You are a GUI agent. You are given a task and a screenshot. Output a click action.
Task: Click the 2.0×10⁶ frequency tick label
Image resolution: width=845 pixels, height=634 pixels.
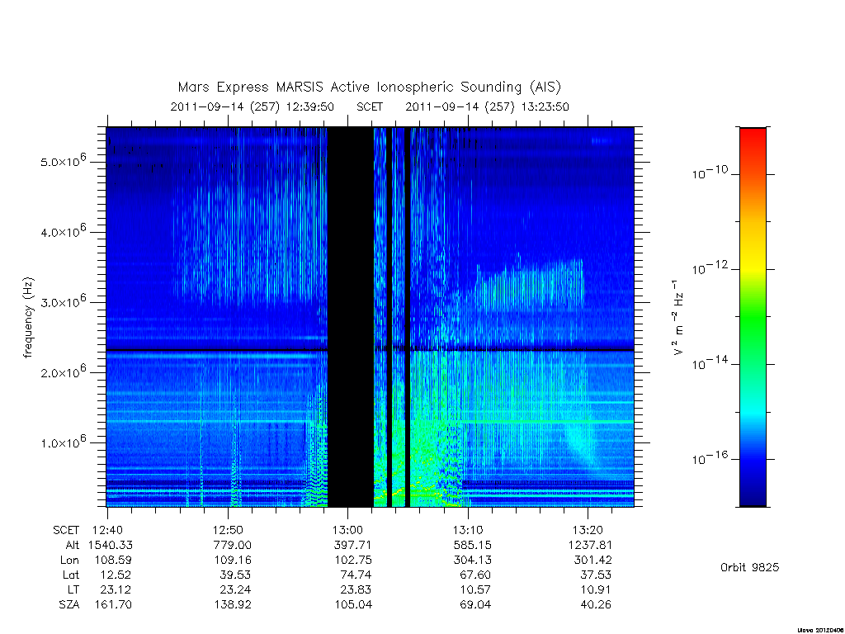point(63,371)
